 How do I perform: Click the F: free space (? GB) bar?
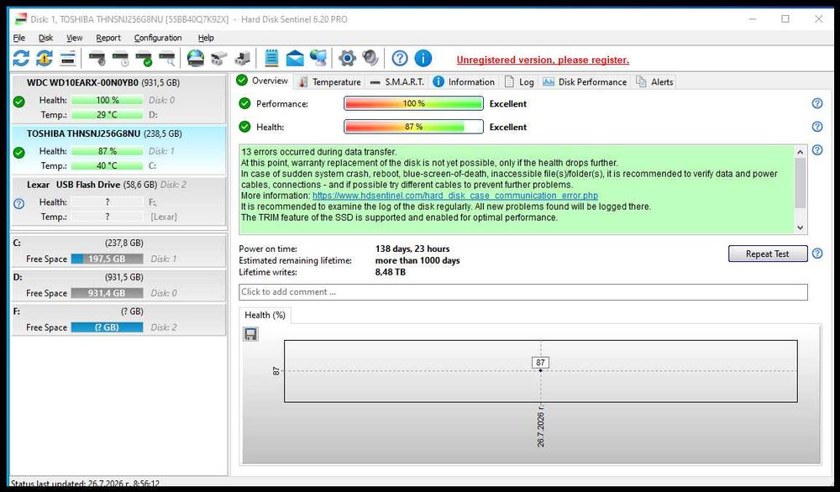108,327
